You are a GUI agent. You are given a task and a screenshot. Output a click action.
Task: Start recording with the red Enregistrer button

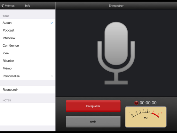click(x=93, y=106)
